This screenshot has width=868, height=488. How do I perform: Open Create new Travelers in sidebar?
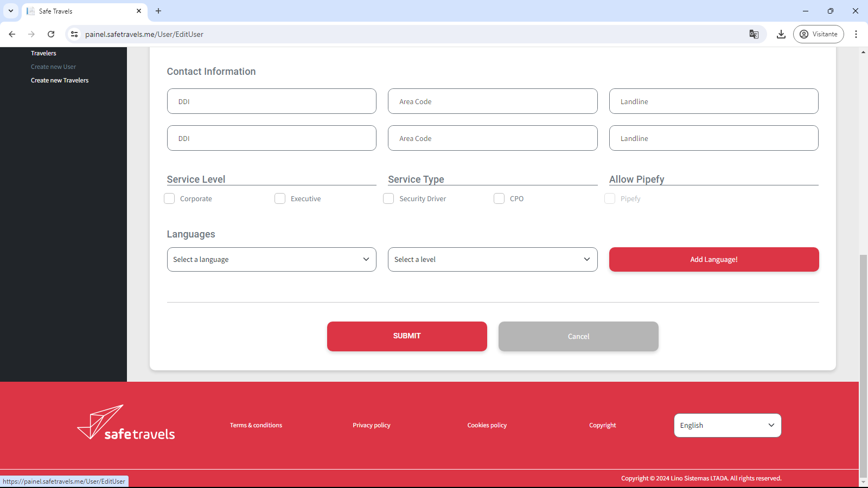click(60, 80)
